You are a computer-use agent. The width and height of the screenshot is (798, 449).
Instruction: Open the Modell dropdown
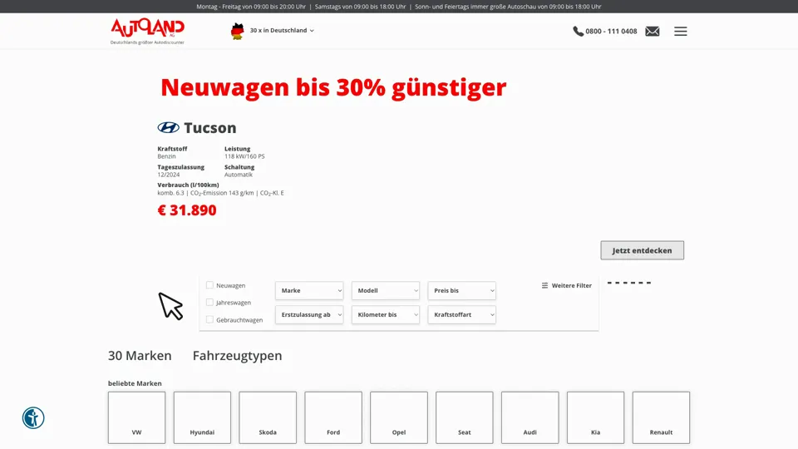(386, 291)
